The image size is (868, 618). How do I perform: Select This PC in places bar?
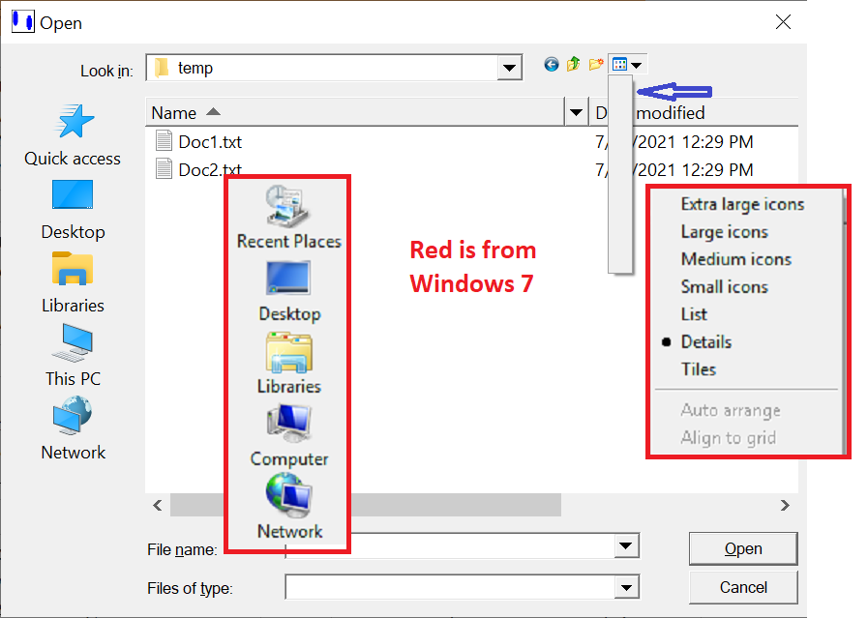(73, 355)
